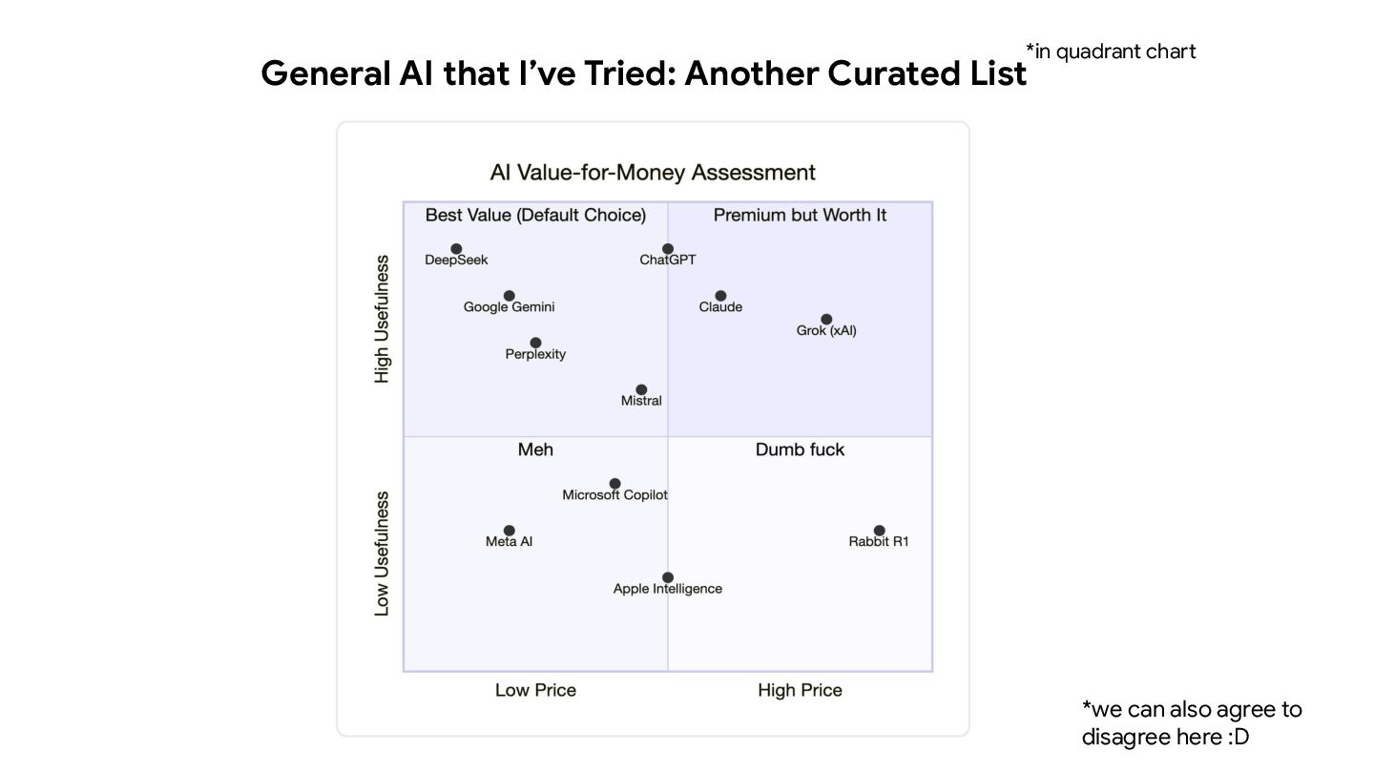Screen dimensions: 1374x773
Task: Click the High Usefulness axis label
Action: (x=382, y=319)
